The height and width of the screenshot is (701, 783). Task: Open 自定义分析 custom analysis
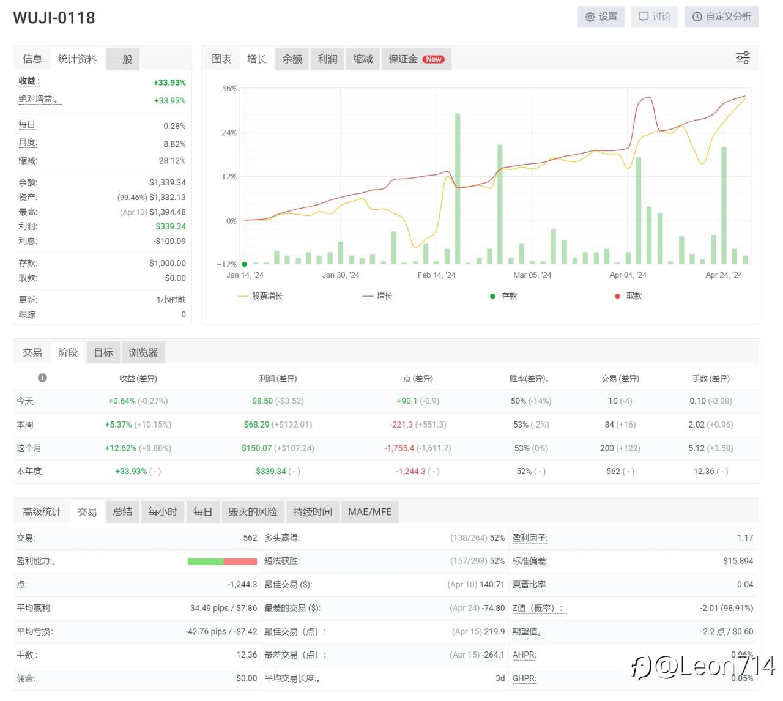(722, 17)
